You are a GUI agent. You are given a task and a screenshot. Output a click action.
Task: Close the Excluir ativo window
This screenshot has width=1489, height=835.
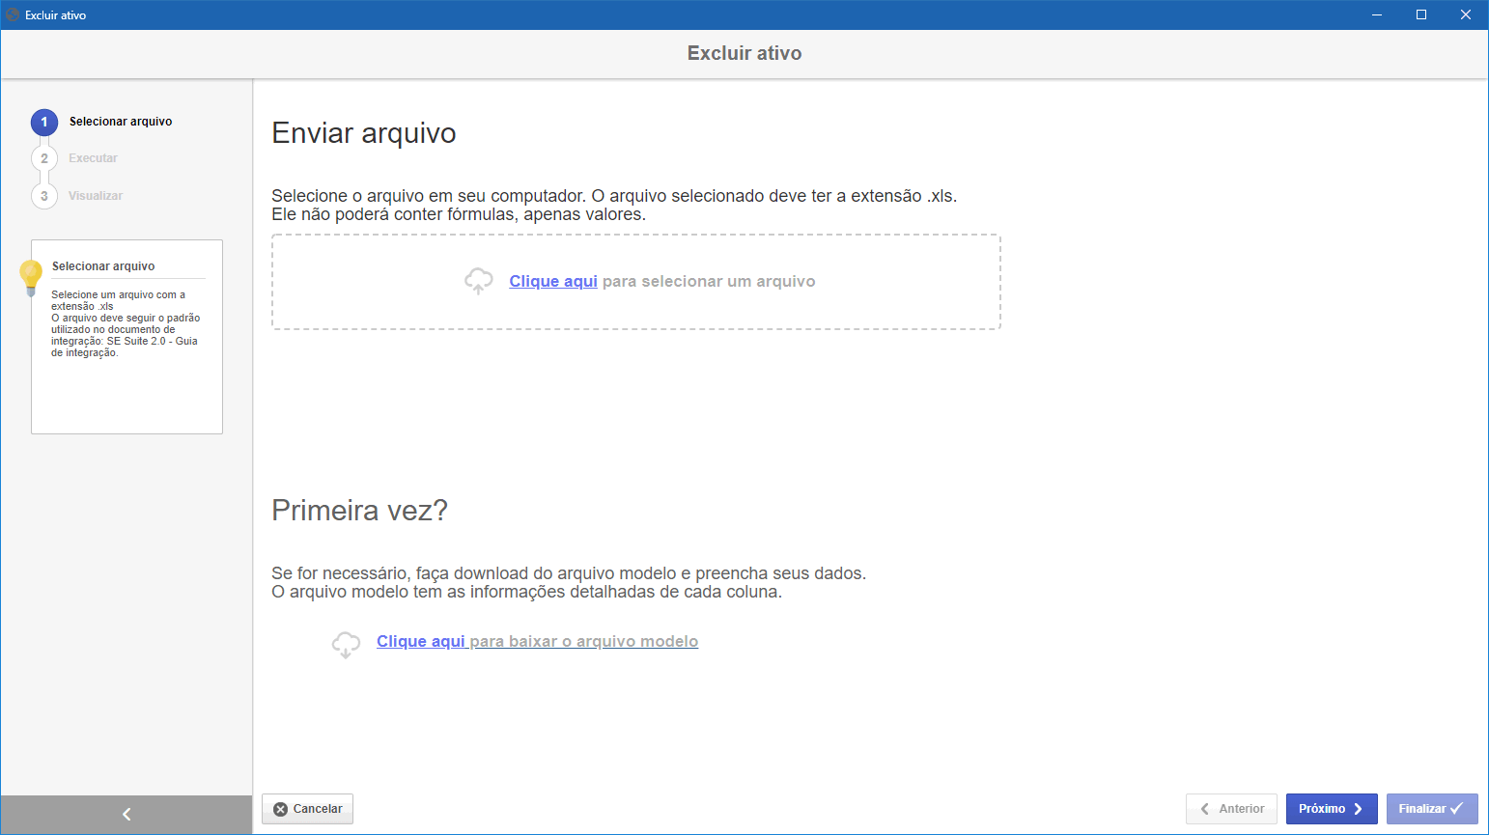1466,14
